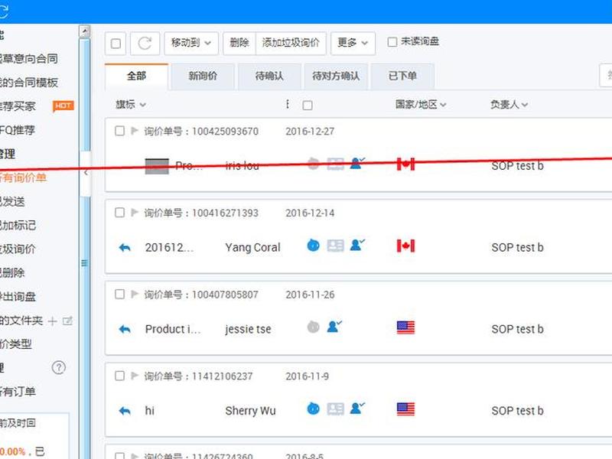Open 合同模板 in the sidebar
Image resolution: width=612 pixels, height=459 pixels.
pyautogui.click(x=29, y=83)
